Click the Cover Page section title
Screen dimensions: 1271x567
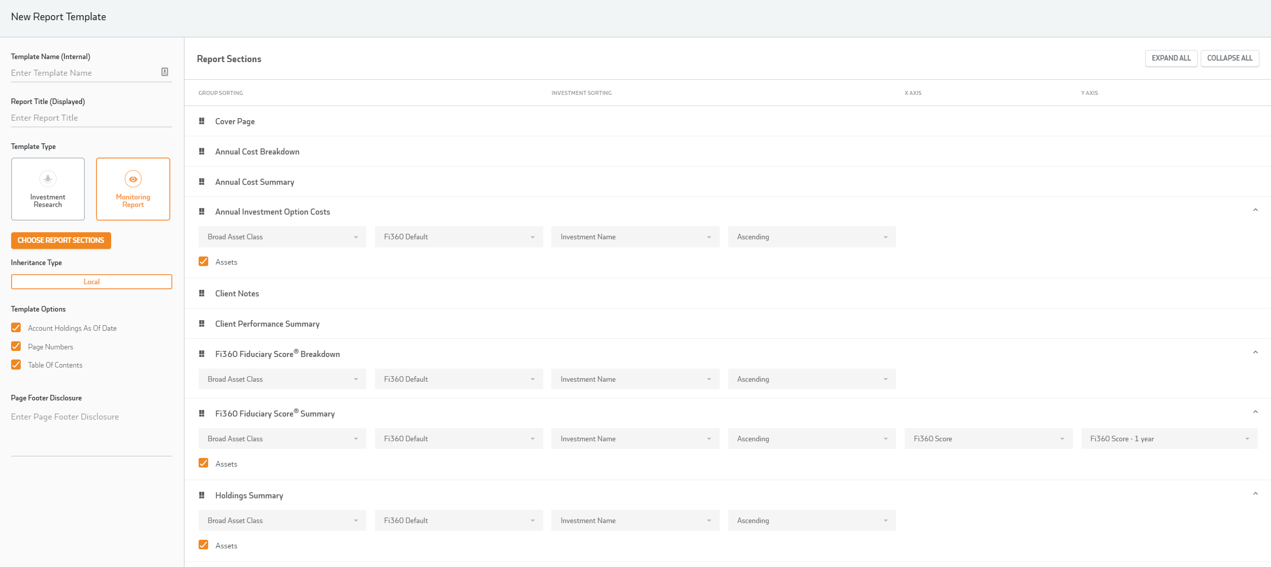(x=235, y=122)
